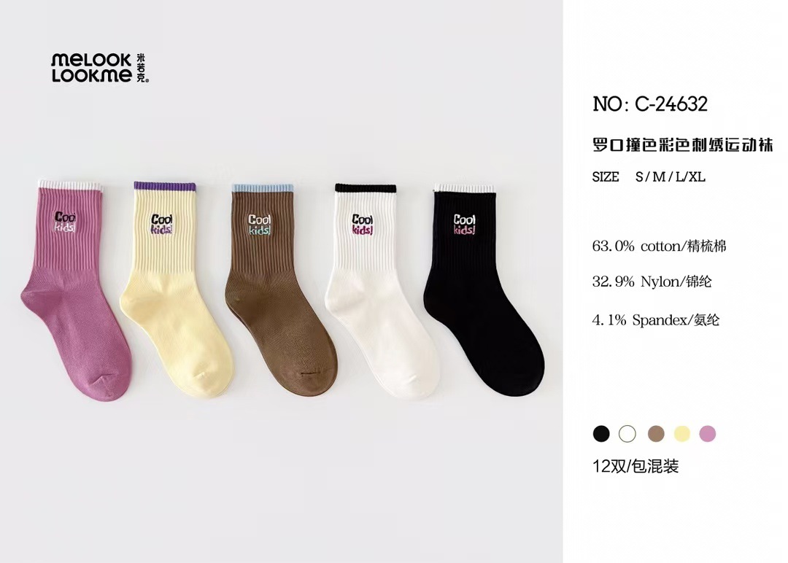This screenshot has height=563, width=788.
Task: Pick the yellow color swatch
Action: tap(681, 434)
